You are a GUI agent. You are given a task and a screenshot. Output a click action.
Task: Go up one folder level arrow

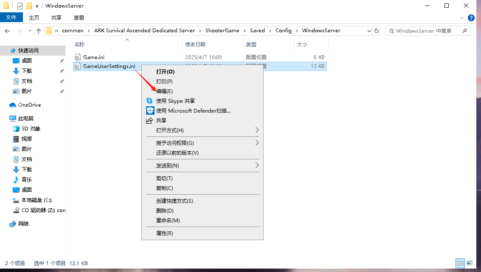38,31
